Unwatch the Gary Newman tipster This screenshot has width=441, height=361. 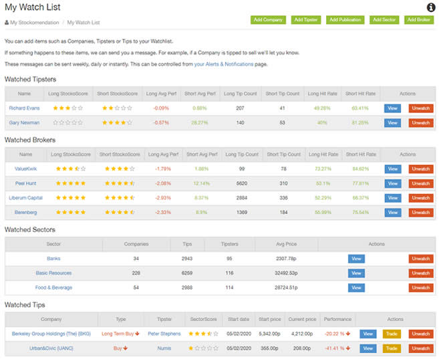click(x=421, y=123)
